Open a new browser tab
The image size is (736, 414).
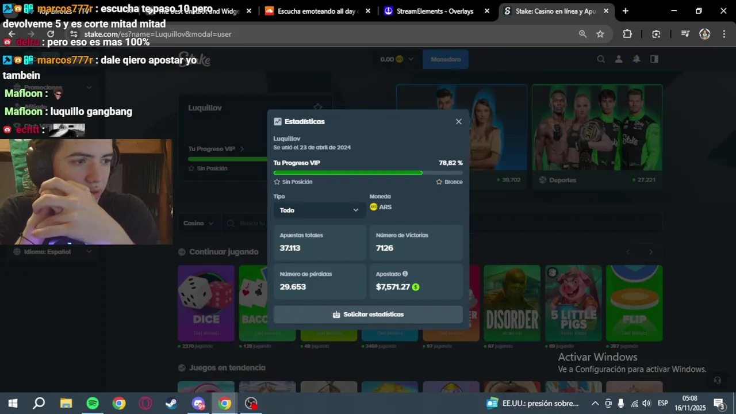626,11
